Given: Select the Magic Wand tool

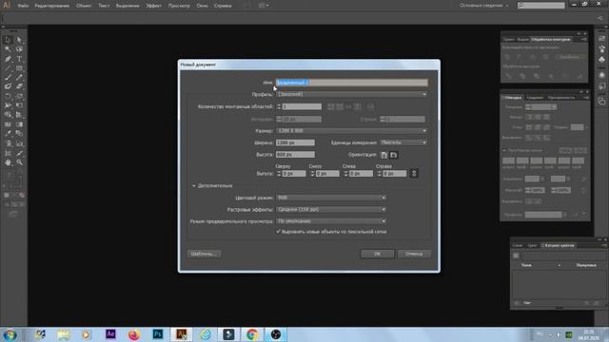Looking at the screenshot, I should (8, 49).
